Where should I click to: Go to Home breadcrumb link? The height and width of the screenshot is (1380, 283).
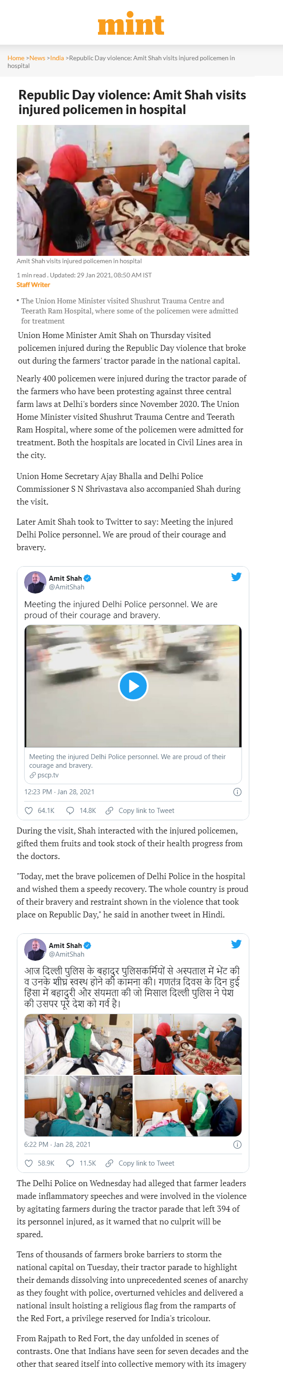click(x=15, y=58)
